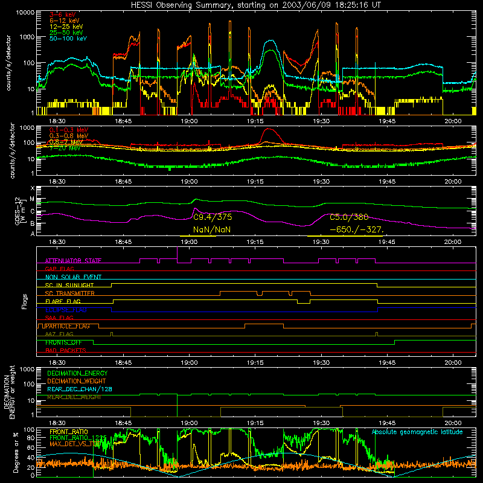Screen dimensions: 483x483
Task: Click the FLARE_FLAG label
Action: point(63,301)
